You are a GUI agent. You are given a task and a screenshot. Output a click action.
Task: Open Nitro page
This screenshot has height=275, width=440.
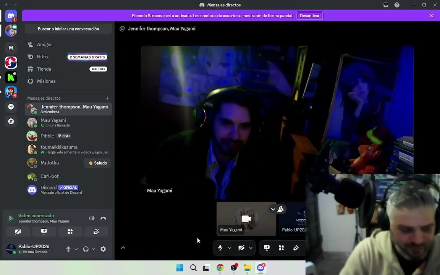[68, 57]
